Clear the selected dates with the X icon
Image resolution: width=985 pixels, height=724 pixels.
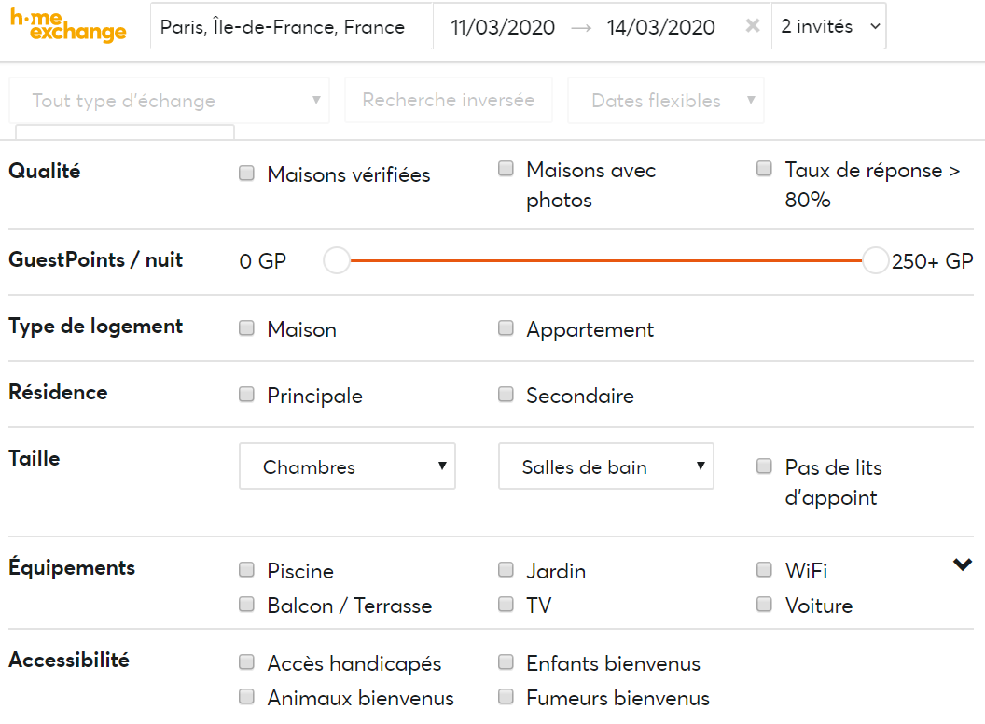pos(752,26)
